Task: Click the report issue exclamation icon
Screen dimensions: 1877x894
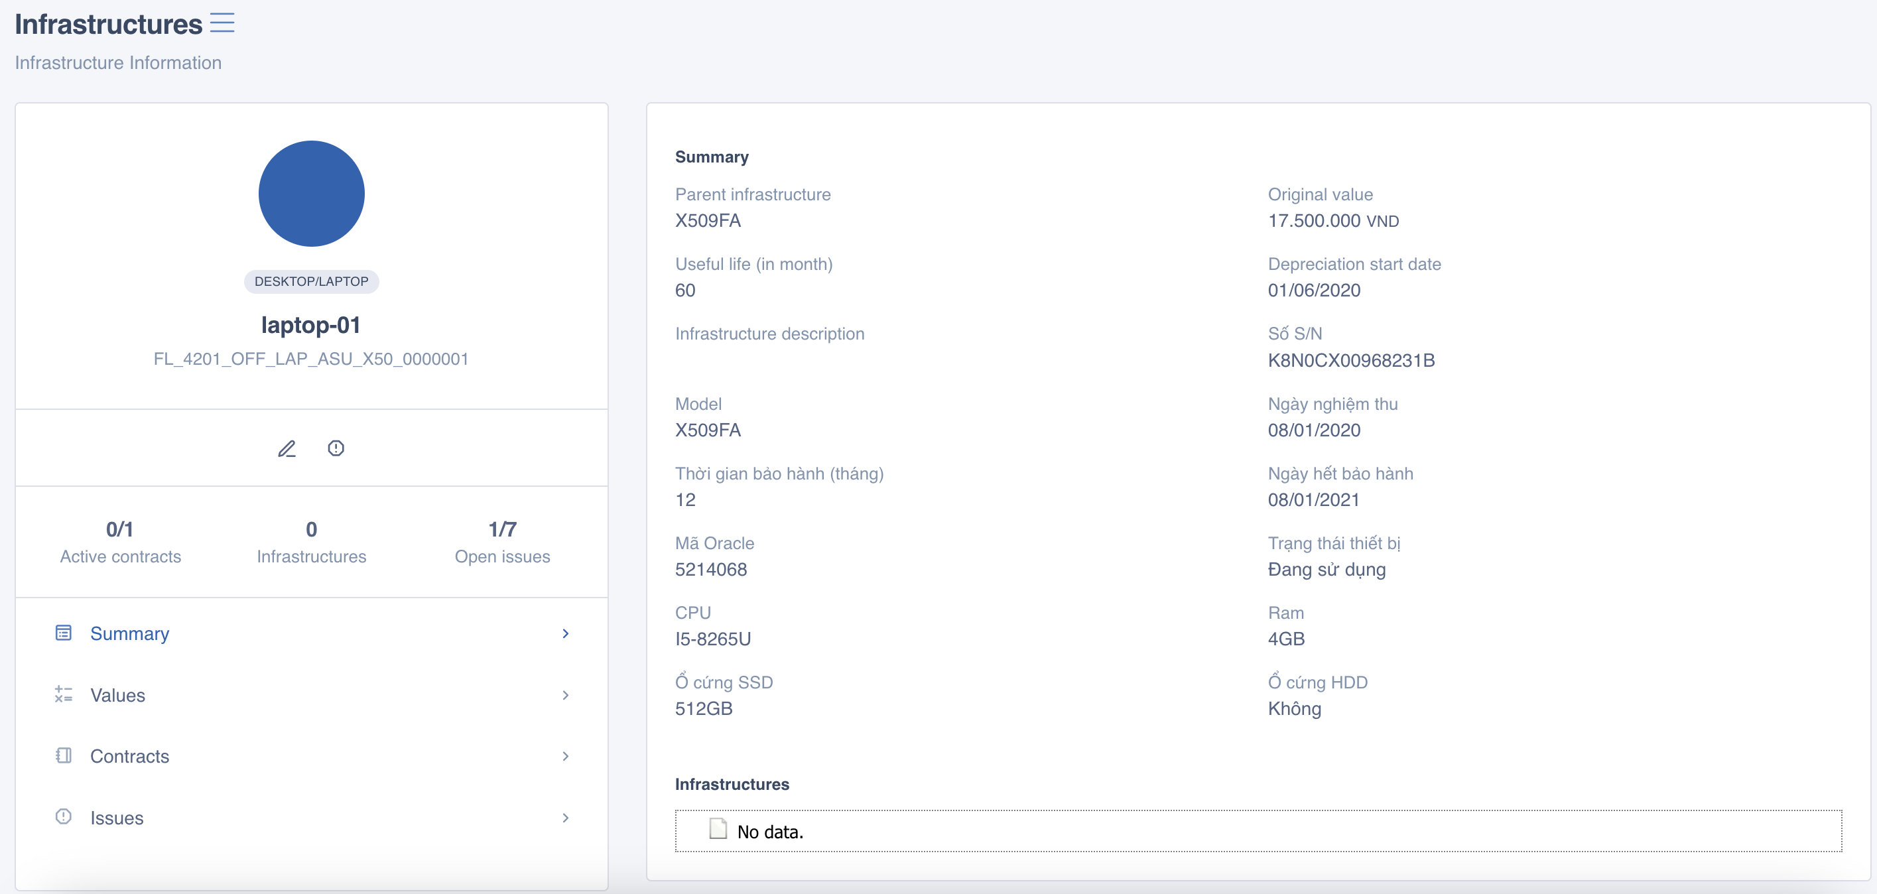Action: (x=336, y=448)
